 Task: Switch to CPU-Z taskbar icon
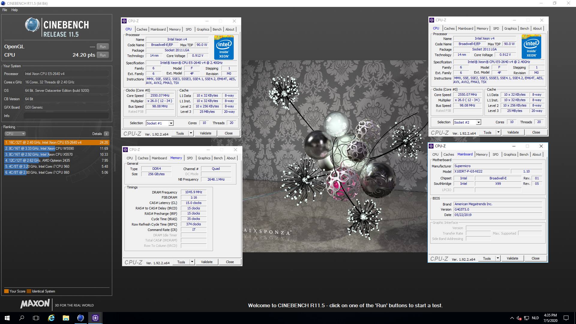coord(95,318)
